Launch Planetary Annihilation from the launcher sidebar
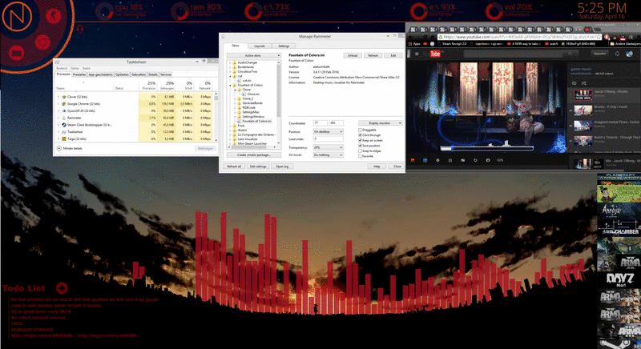The height and width of the screenshot is (349, 641). [x=619, y=177]
